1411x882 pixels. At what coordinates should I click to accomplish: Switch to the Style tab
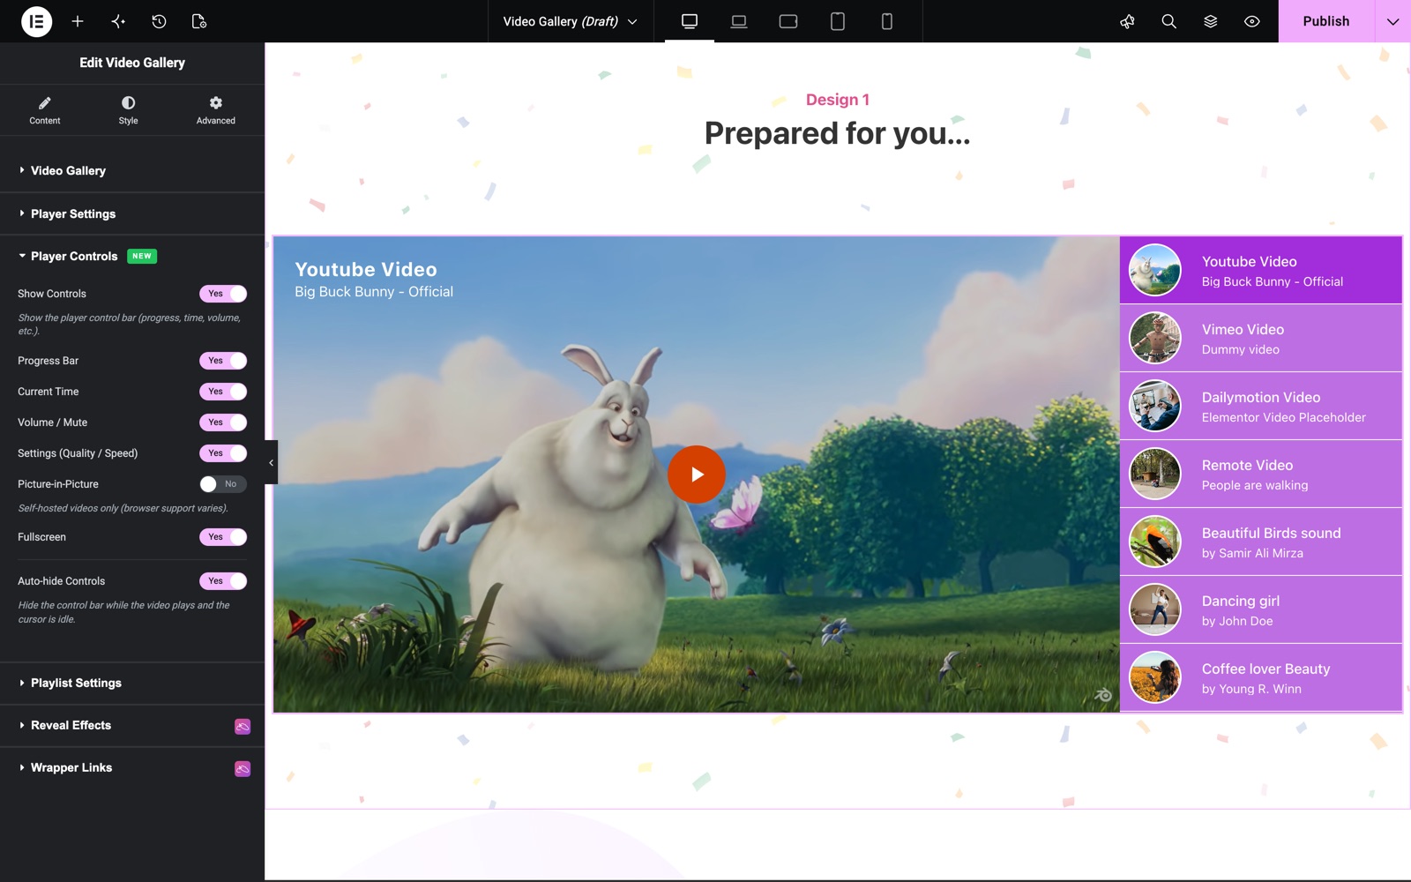pos(129,110)
